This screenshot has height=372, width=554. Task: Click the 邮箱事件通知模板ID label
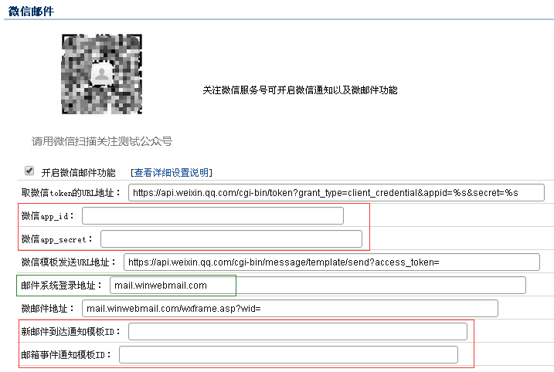point(66,355)
